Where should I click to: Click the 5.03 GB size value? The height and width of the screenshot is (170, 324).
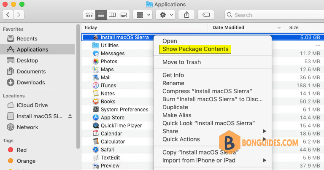coord(310,38)
